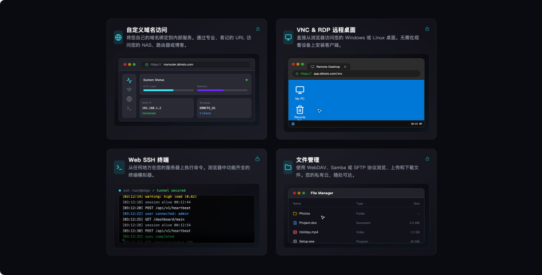This screenshot has width=542, height=275.
Task: Click the lock icon on the 文件管理 card
Action: pyautogui.click(x=427, y=159)
